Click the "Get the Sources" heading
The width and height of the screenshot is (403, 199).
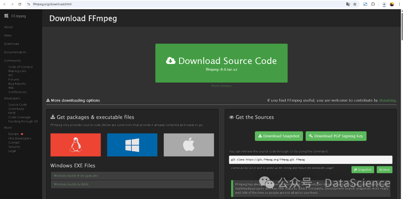click(252, 117)
